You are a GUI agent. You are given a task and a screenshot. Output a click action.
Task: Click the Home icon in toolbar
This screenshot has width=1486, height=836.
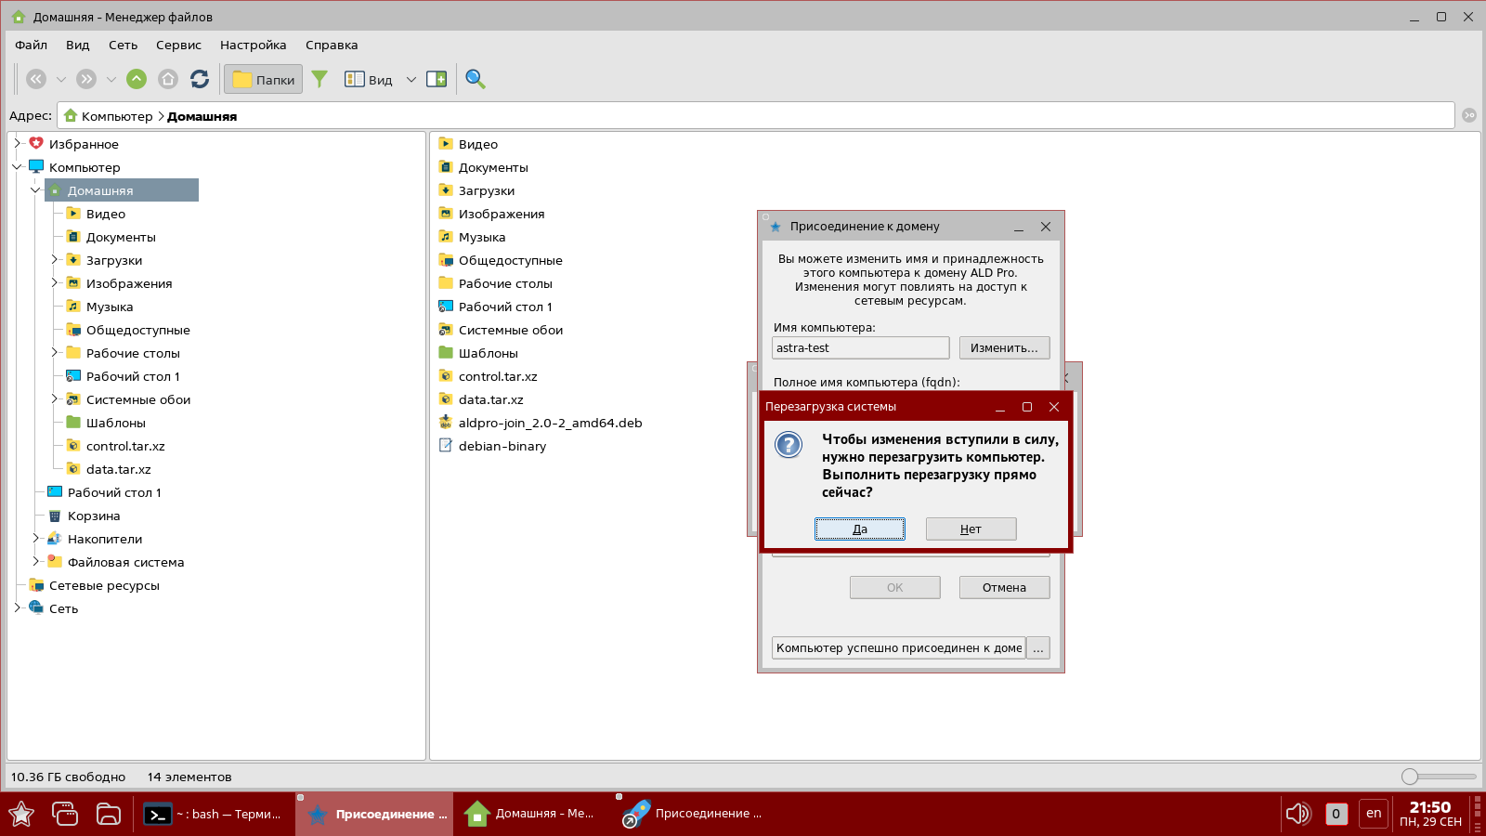(x=168, y=79)
